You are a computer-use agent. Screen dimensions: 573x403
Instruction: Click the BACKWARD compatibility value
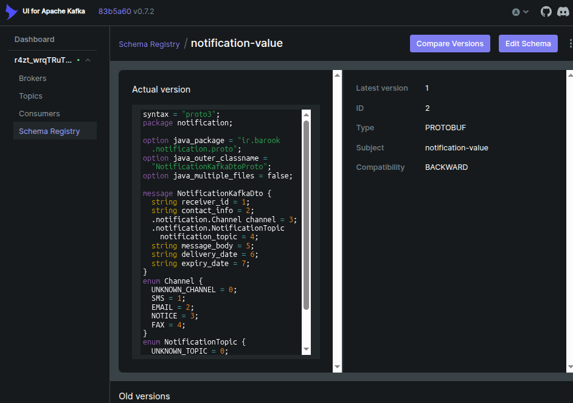(x=446, y=167)
